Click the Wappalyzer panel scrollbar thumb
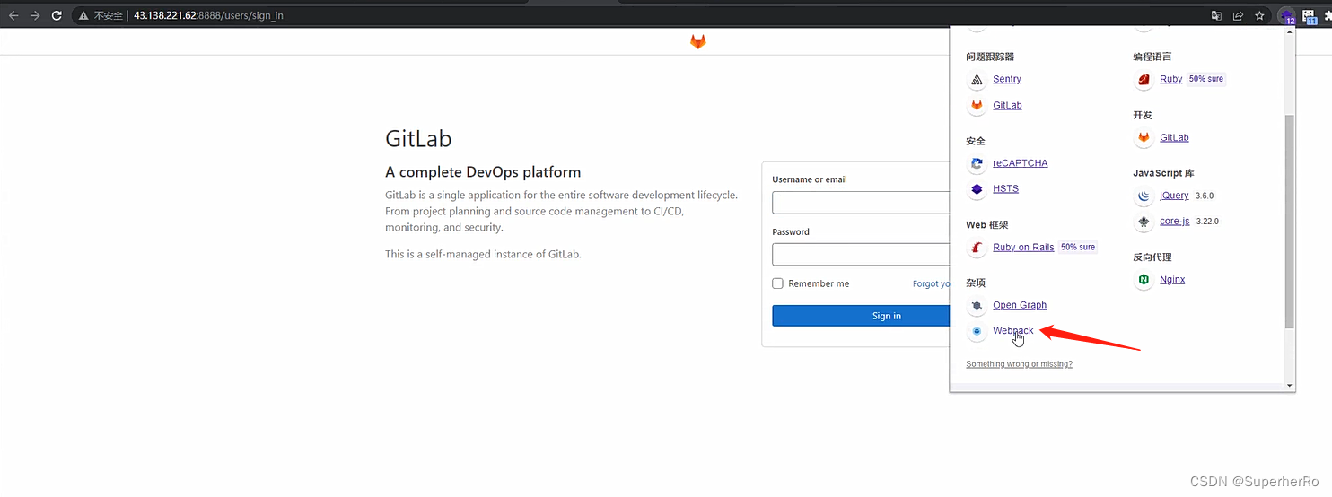 pos(1290,222)
